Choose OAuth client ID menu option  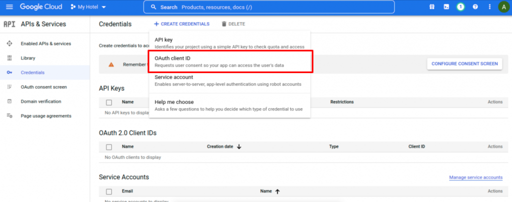point(230,61)
